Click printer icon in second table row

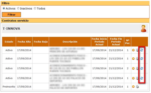pos(137,58)
